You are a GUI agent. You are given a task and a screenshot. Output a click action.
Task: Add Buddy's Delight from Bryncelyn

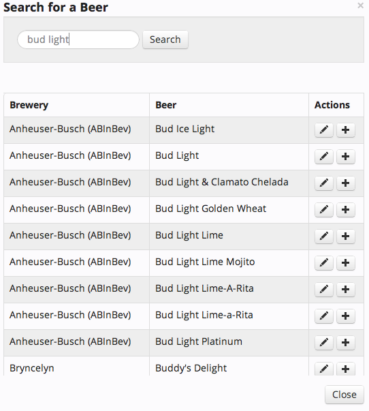tap(345, 369)
